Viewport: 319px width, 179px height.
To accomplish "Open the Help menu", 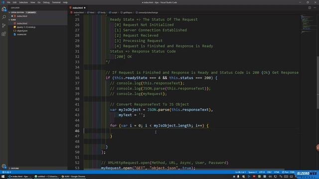I will 65,2.
